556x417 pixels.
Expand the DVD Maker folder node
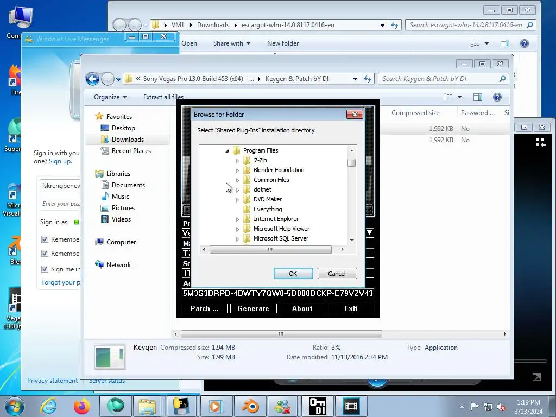237,200
